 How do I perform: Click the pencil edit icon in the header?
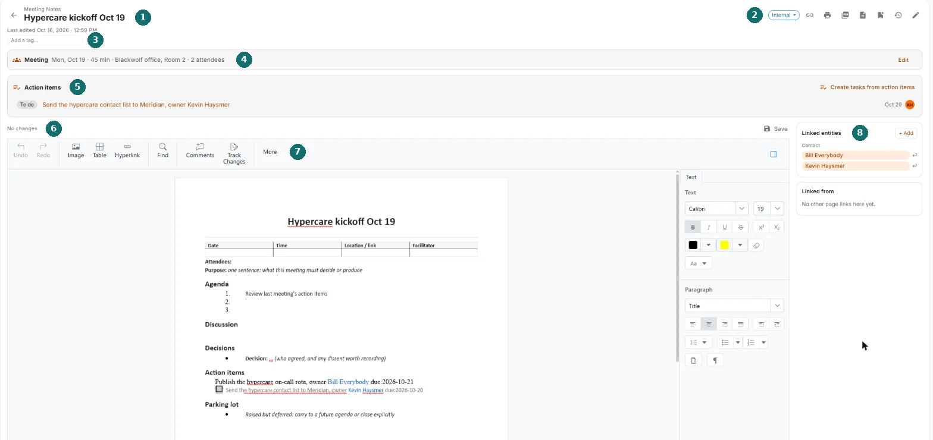coord(916,15)
